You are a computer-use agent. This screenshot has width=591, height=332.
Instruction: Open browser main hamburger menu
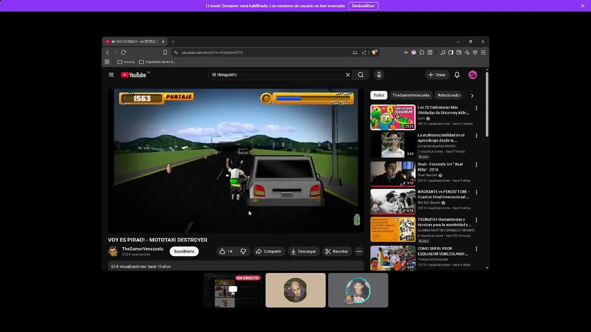483,53
